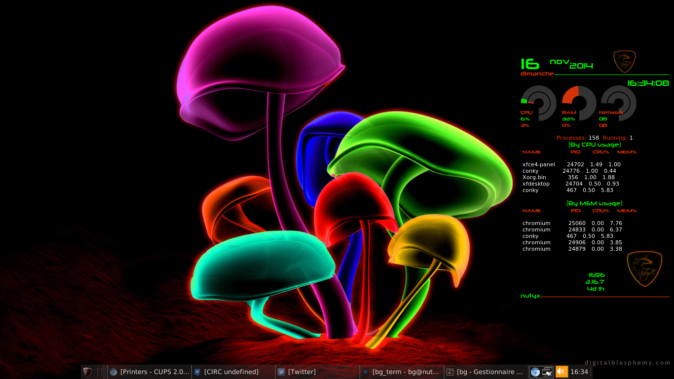674x379 pixels.
Task: Click the Chromium icon in the system tray
Action: pos(535,372)
